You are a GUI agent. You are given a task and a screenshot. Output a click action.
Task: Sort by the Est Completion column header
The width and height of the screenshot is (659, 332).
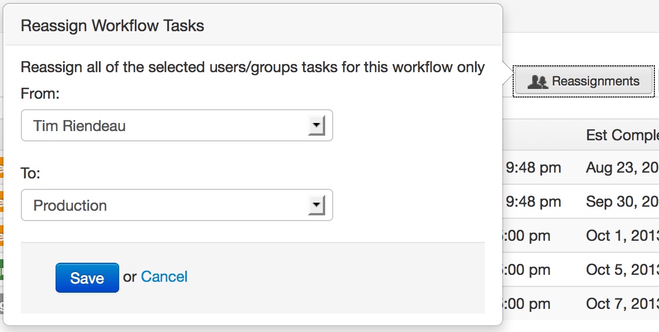click(x=622, y=135)
